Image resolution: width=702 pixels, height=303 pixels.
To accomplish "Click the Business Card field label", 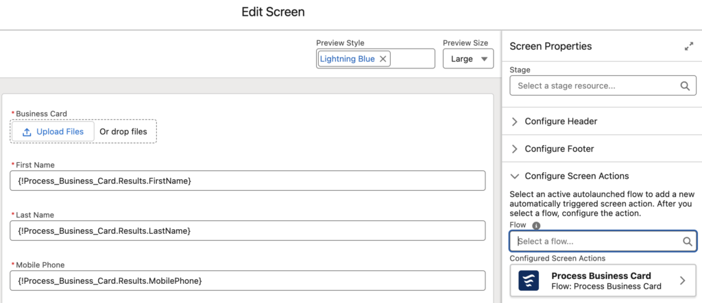I will (41, 114).
